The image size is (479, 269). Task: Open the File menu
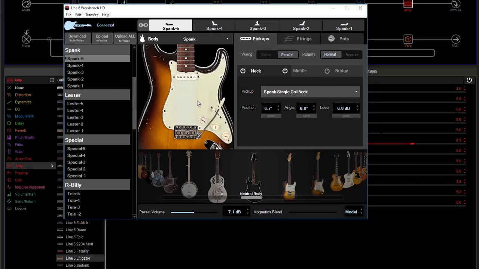(68, 15)
